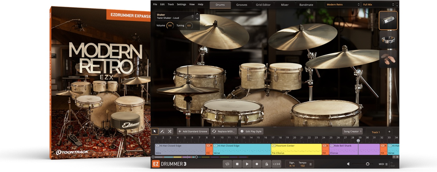Toggle loop playback
This screenshot has width=437, height=172.
point(227,164)
